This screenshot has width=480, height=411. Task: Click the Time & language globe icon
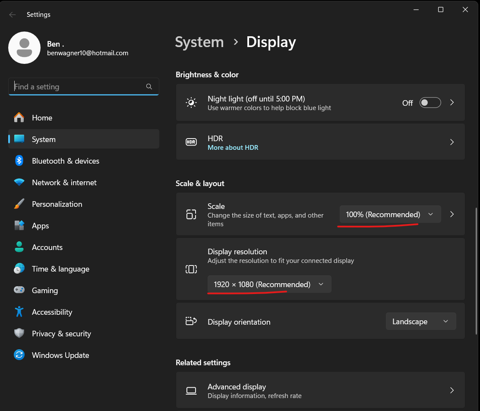[19, 269]
